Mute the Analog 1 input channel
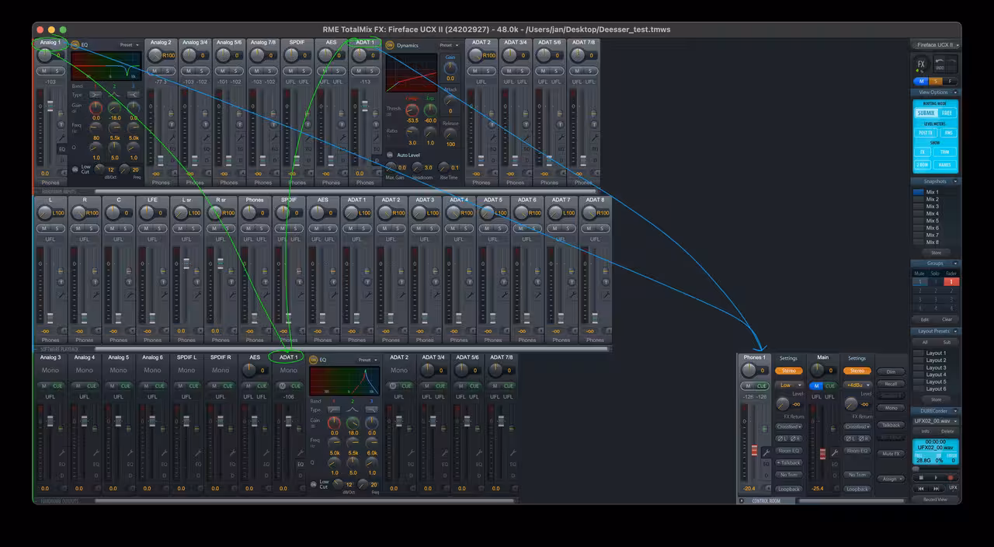The image size is (994, 547). [x=43, y=71]
